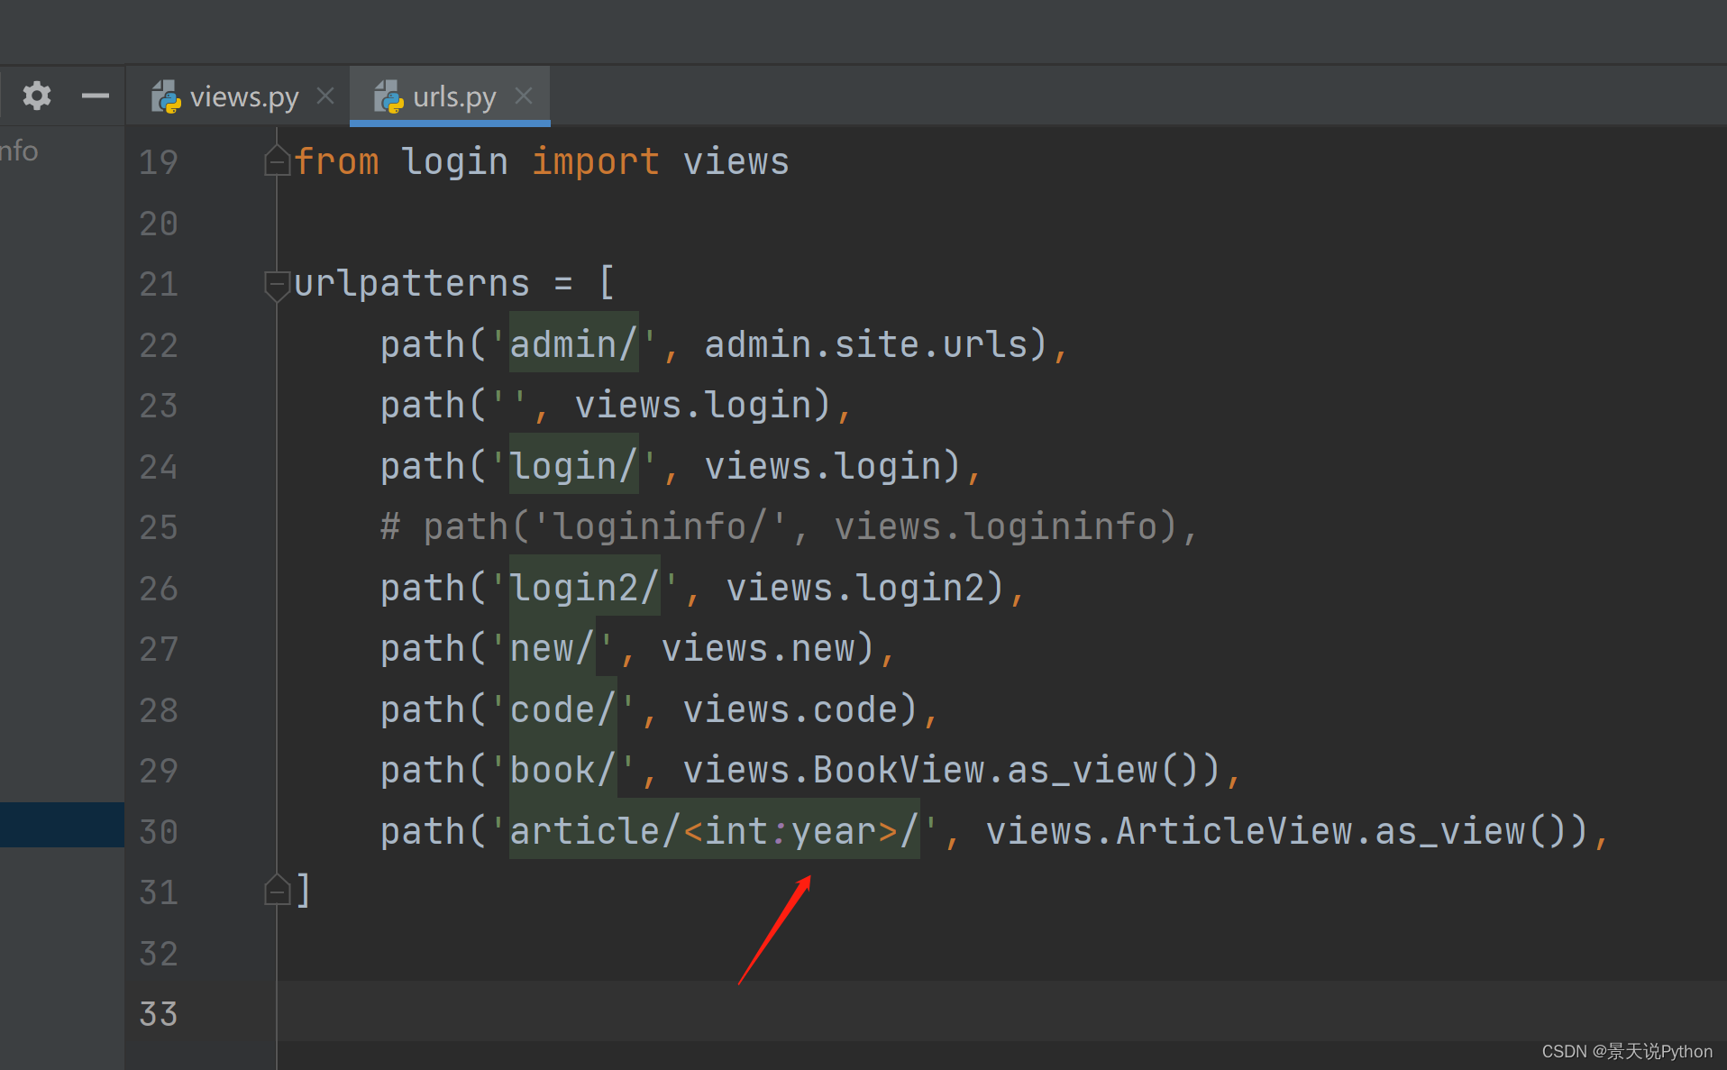Click views.new on line 27
The height and width of the screenshot is (1070, 1727).
[x=758, y=648]
